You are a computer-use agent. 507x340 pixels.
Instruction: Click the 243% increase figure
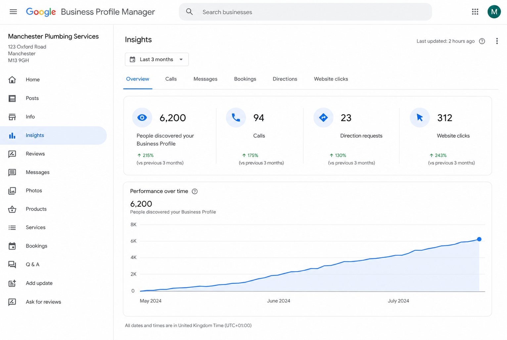click(x=438, y=155)
